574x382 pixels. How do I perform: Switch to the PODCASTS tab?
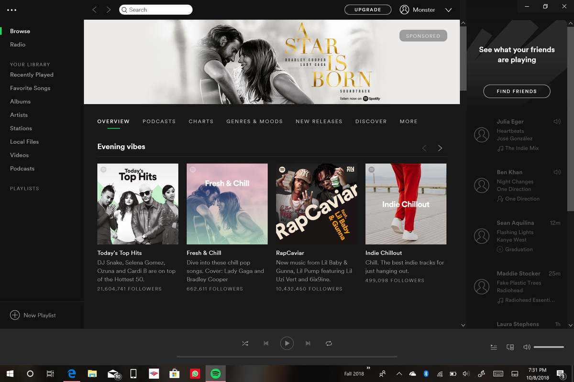pyautogui.click(x=159, y=121)
